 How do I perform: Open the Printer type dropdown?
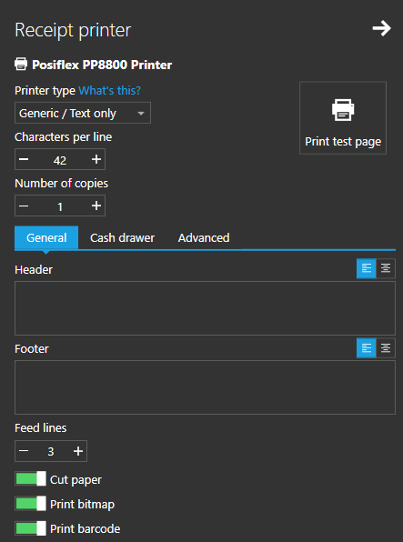[83, 113]
